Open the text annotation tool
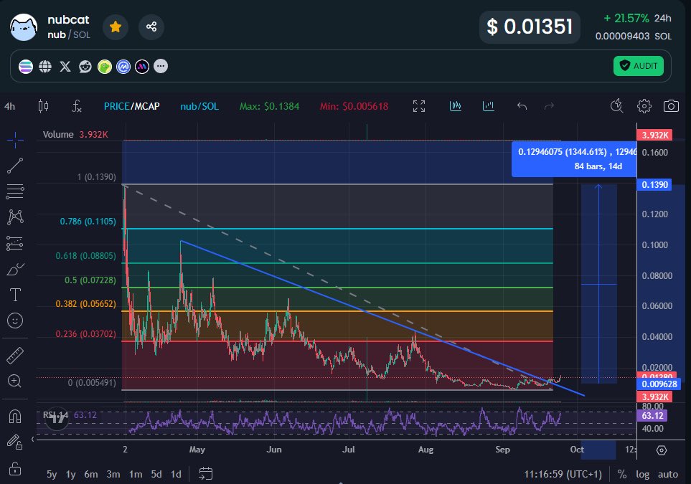 [16, 295]
